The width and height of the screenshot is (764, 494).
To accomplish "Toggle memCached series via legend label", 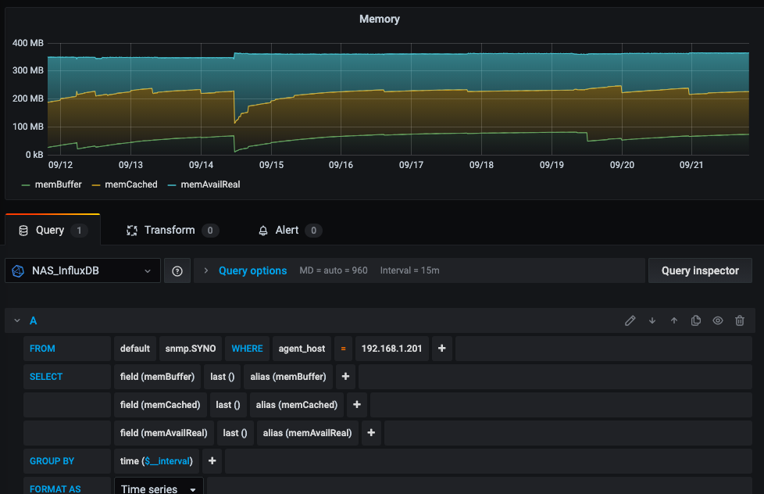I will tap(131, 184).
